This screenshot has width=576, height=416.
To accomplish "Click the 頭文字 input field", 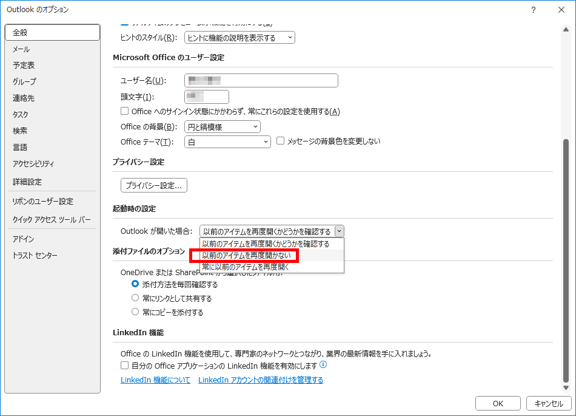I will (207, 97).
